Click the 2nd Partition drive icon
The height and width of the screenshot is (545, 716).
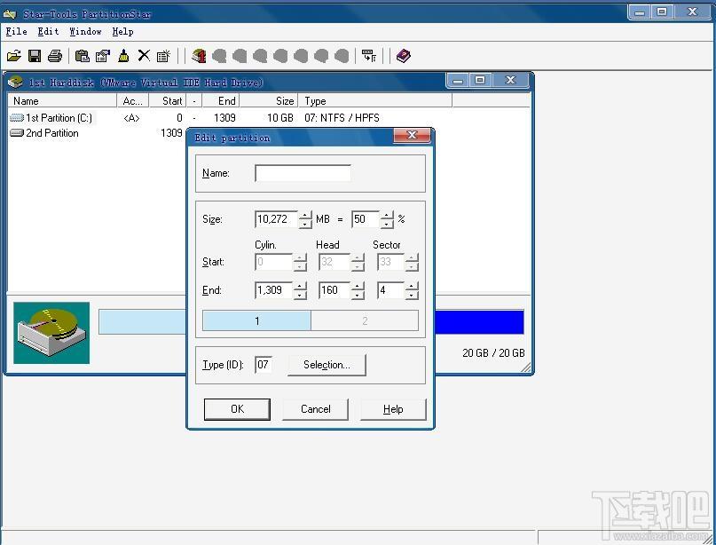(17, 133)
